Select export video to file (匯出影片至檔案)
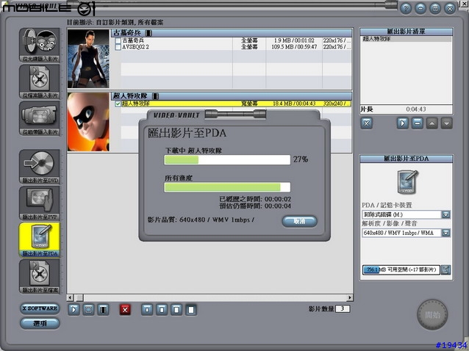Screen dimensions: 469x351 (40, 276)
